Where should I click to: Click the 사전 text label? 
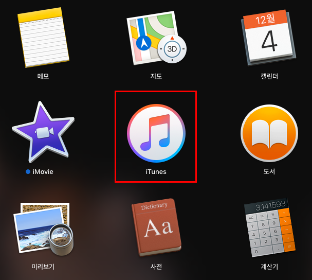pyautogui.click(x=156, y=267)
